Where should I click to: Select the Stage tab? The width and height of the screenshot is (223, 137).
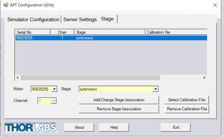(x=107, y=19)
